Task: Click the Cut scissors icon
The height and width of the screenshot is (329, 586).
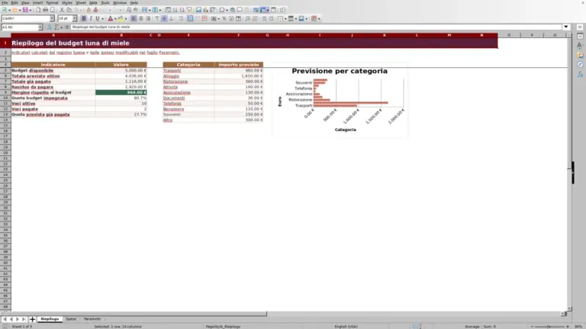Action: coord(62,10)
